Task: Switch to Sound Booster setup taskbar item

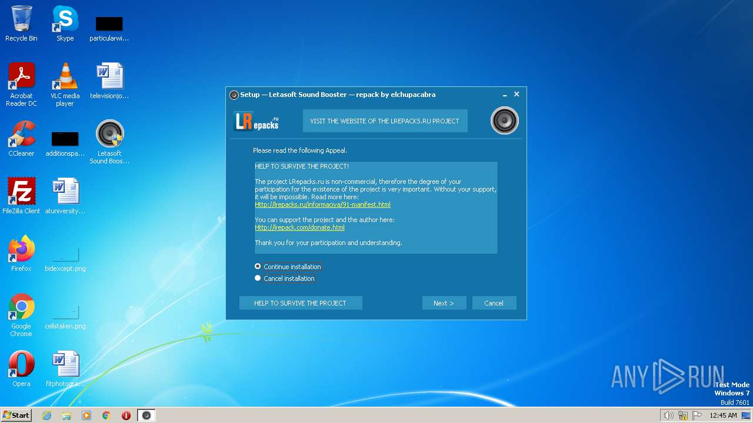Action: pos(146,415)
